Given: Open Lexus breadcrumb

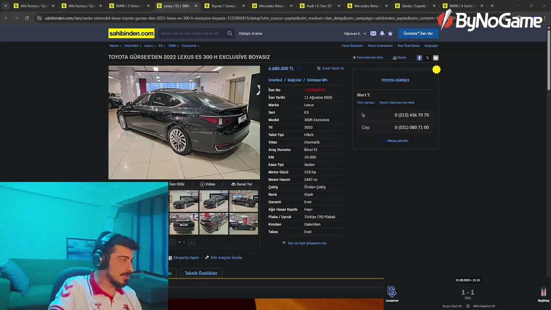Looking at the screenshot, I should pyautogui.click(x=149, y=46).
